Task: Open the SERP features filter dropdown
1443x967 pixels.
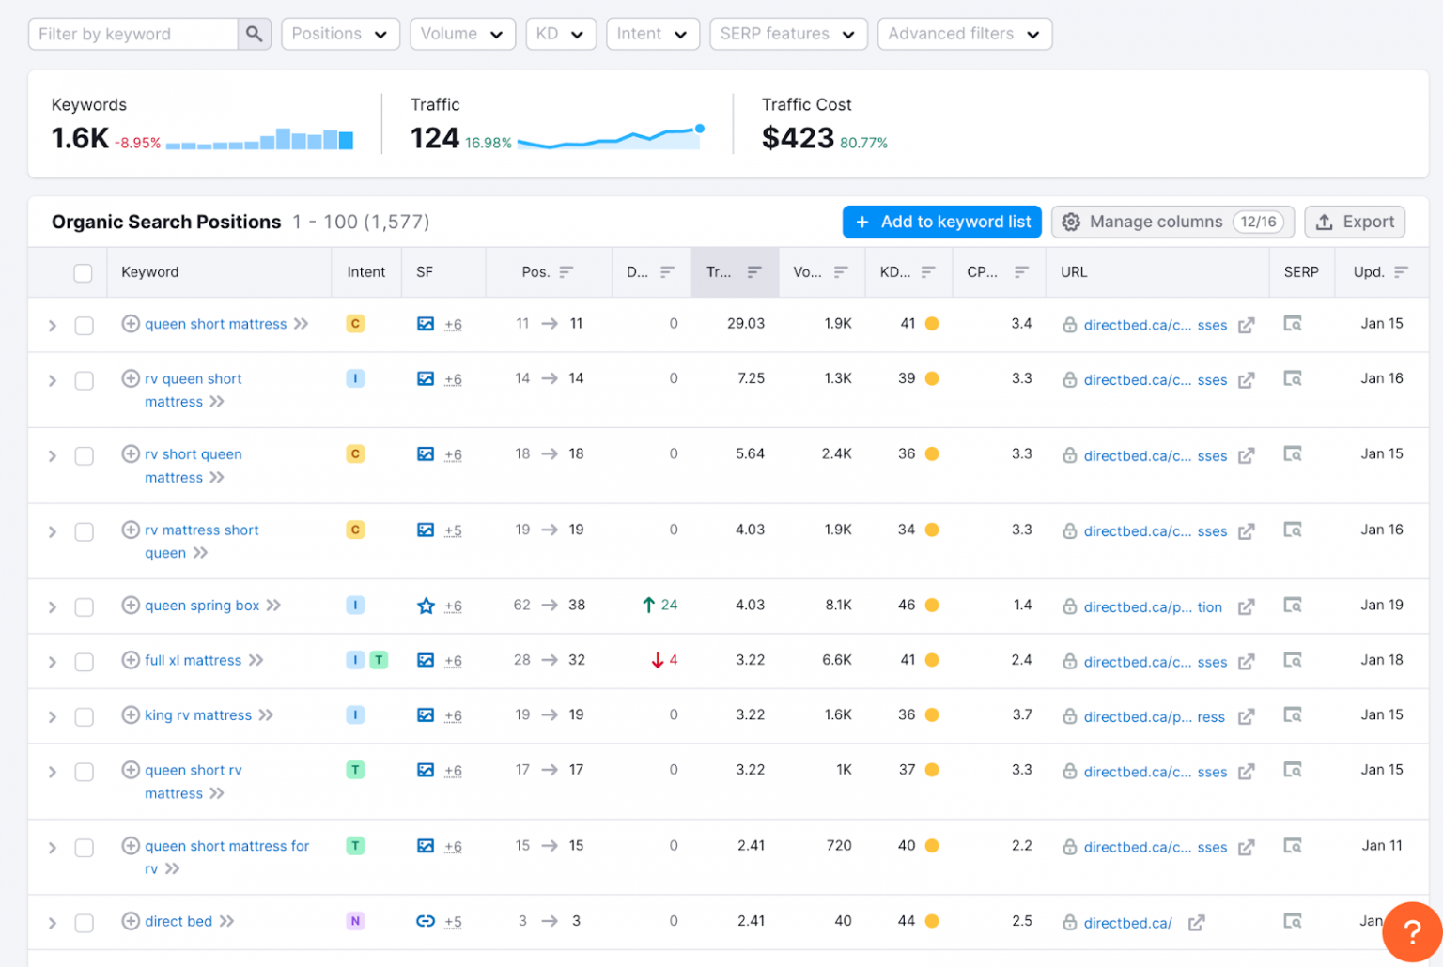Action: 787,34
